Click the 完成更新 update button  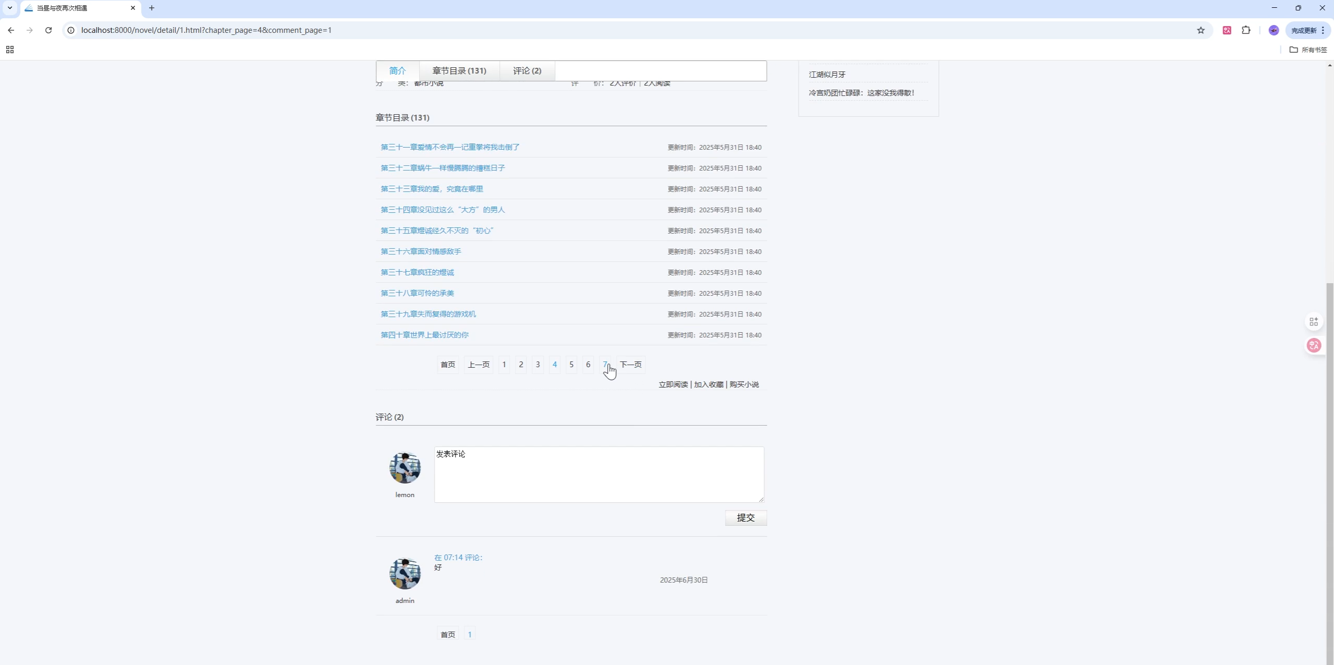click(1308, 30)
